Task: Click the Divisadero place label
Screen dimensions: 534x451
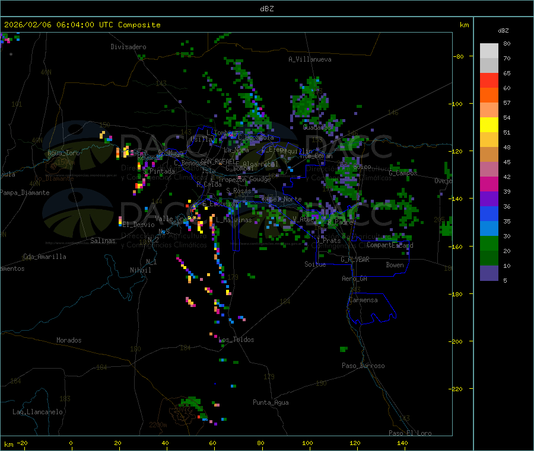Action: (128, 47)
